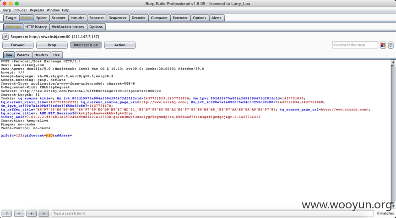Click the 'Cache-Control: no-cache' line

pyautogui.click(x=26, y=128)
